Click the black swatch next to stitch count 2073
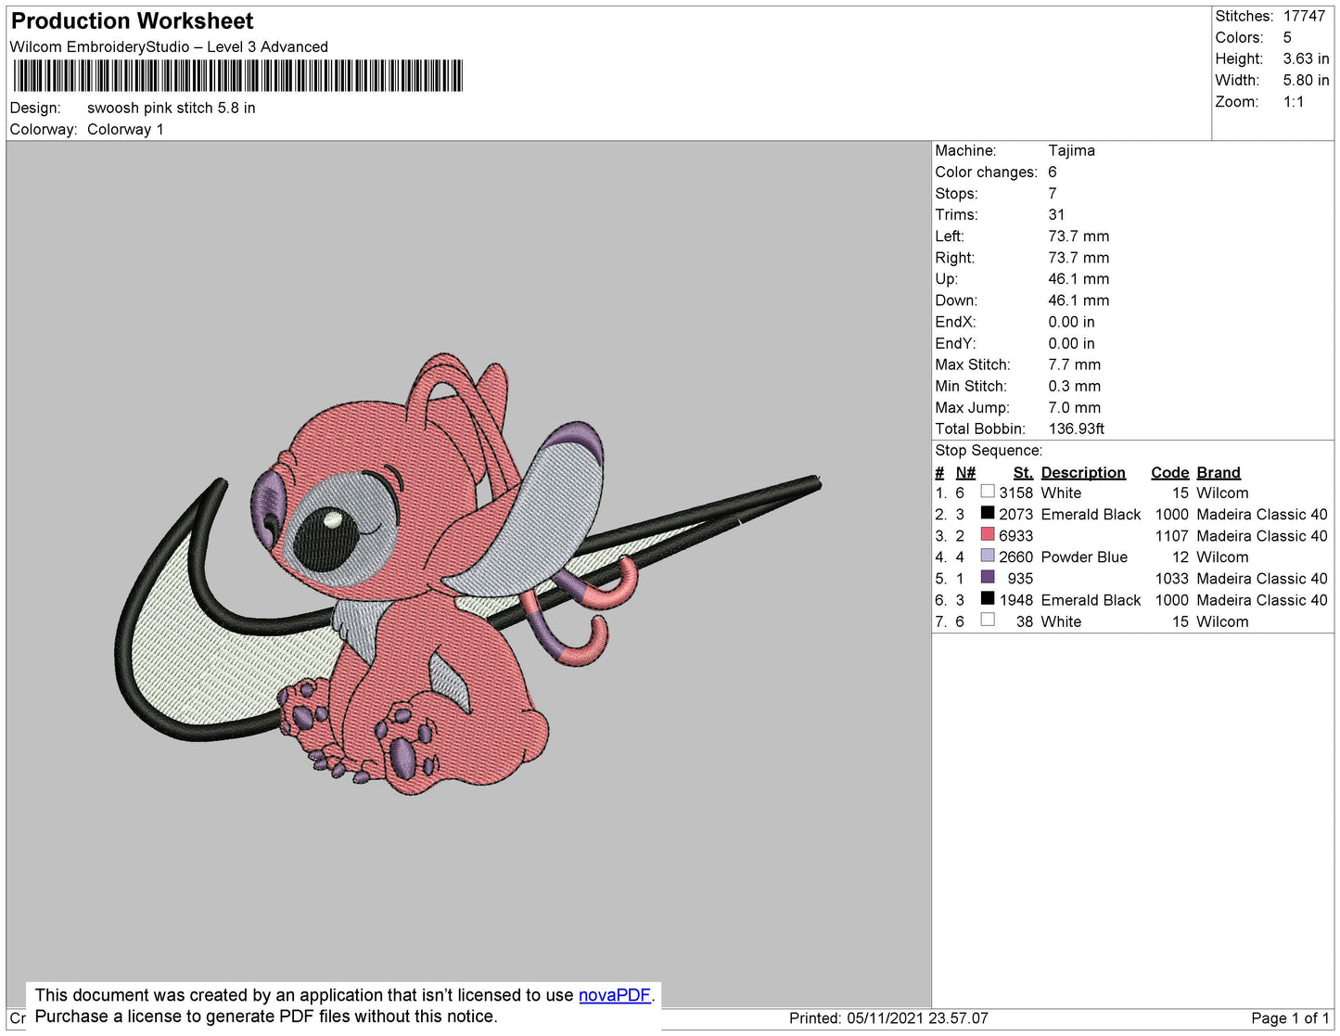The height and width of the screenshot is (1036, 1340). (x=988, y=513)
